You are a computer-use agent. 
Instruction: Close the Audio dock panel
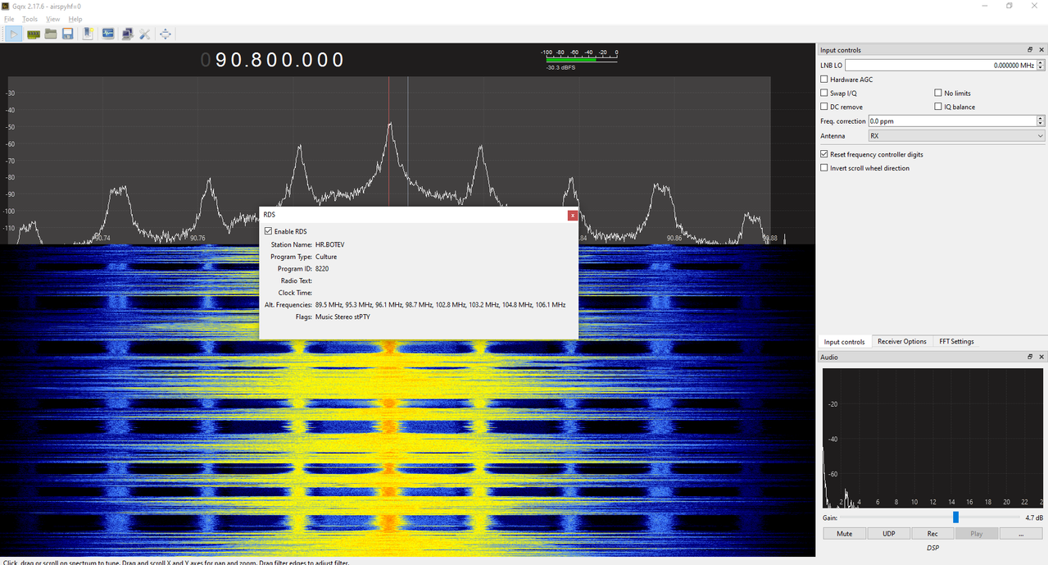1041,357
